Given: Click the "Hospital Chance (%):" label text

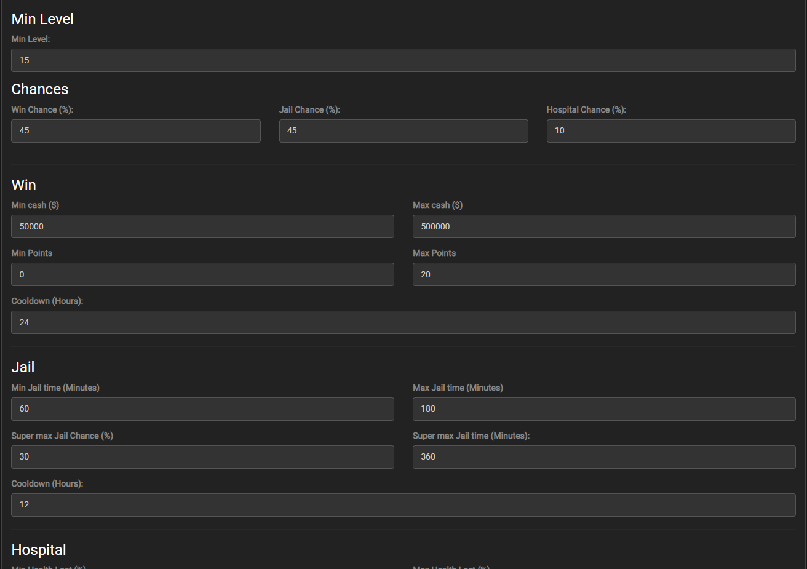Looking at the screenshot, I should [586, 109].
